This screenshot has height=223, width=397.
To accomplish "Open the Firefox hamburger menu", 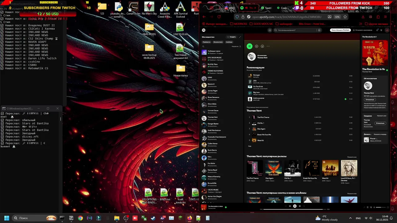I will (x=386, y=17).
